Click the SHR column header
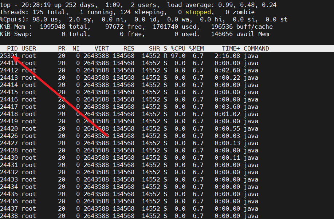 tap(154, 48)
